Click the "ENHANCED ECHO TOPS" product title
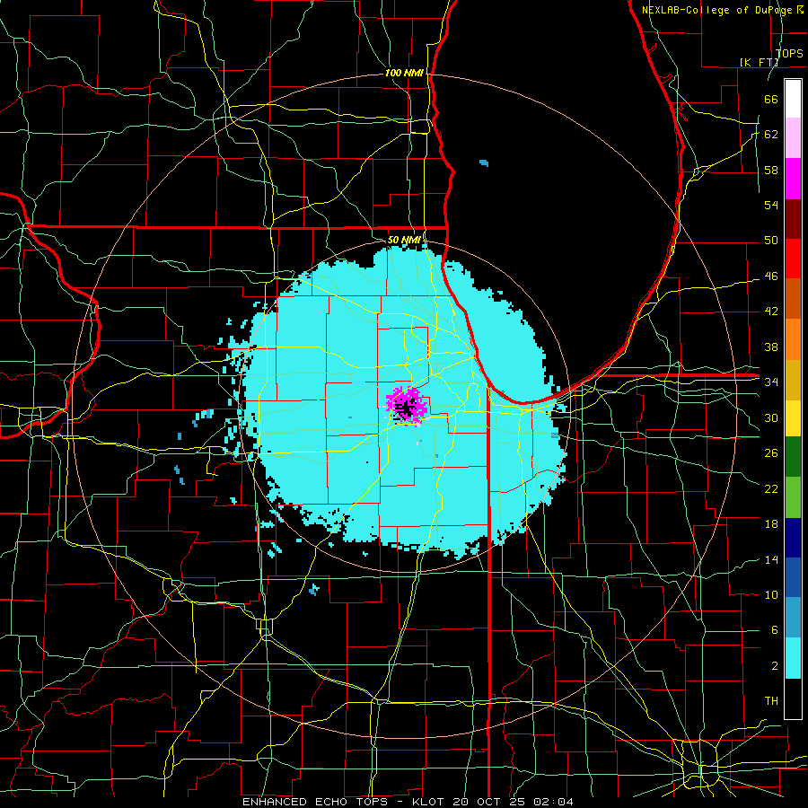The image size is (808, 808). tap(315, 802)
